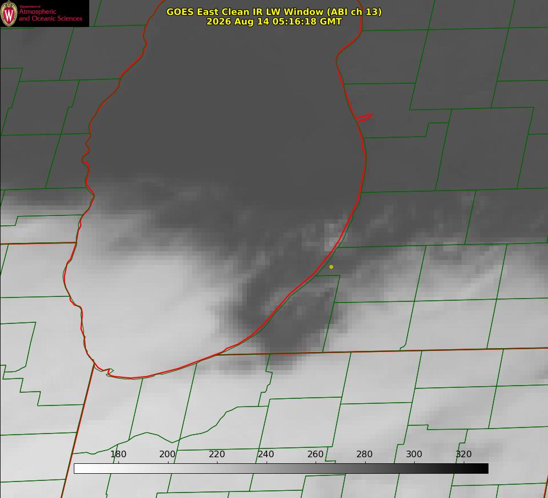The width and height of the screenshot is (548, 498).
Task: Click the 240 label on the color scale
Action: point(265,454)
